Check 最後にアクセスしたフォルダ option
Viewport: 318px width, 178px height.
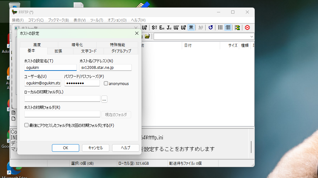[27, 125]
